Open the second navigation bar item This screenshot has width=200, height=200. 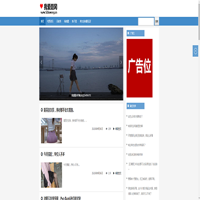point(50,21)
